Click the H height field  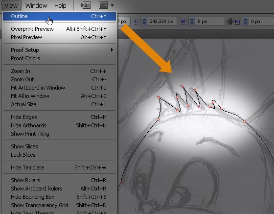tap(261, 22)
